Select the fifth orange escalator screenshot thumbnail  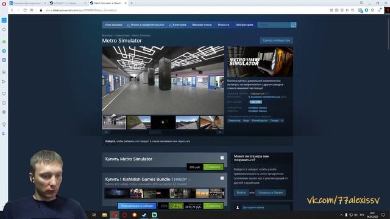pos(211,122)
